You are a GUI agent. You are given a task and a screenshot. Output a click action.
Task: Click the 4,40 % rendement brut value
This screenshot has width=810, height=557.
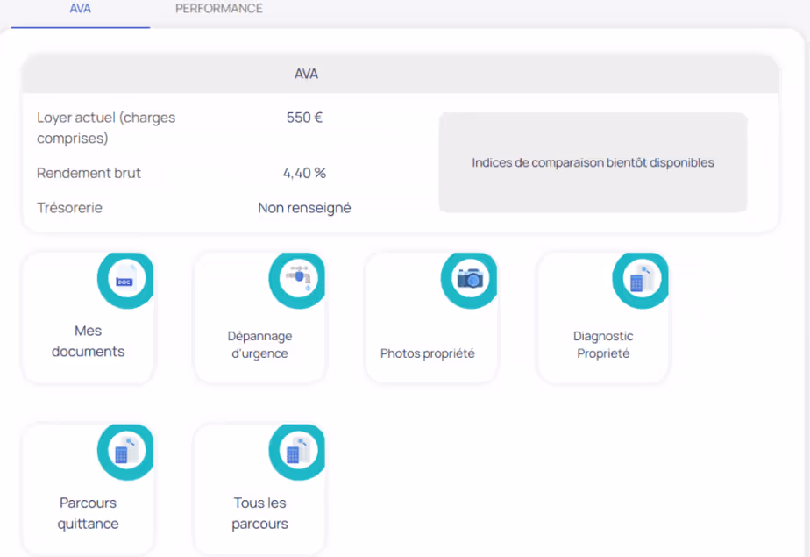coord(304,173)
